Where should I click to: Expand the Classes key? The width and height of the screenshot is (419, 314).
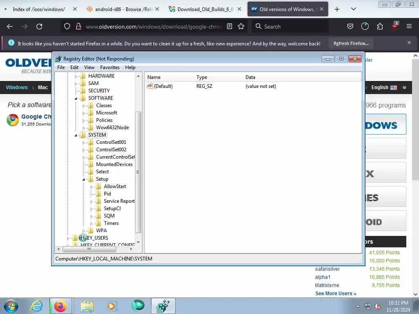83,106
